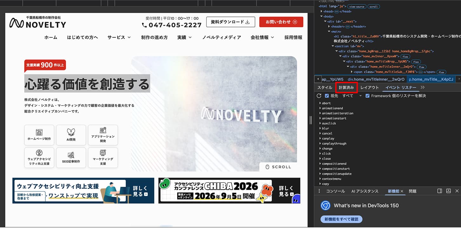Close the DevTools drawer with the X icon
Viewport: 461px width, 229px height.
point(457,191)
